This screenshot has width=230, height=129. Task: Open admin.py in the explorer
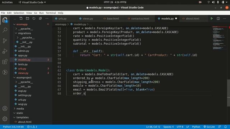(x=23, y=51)
